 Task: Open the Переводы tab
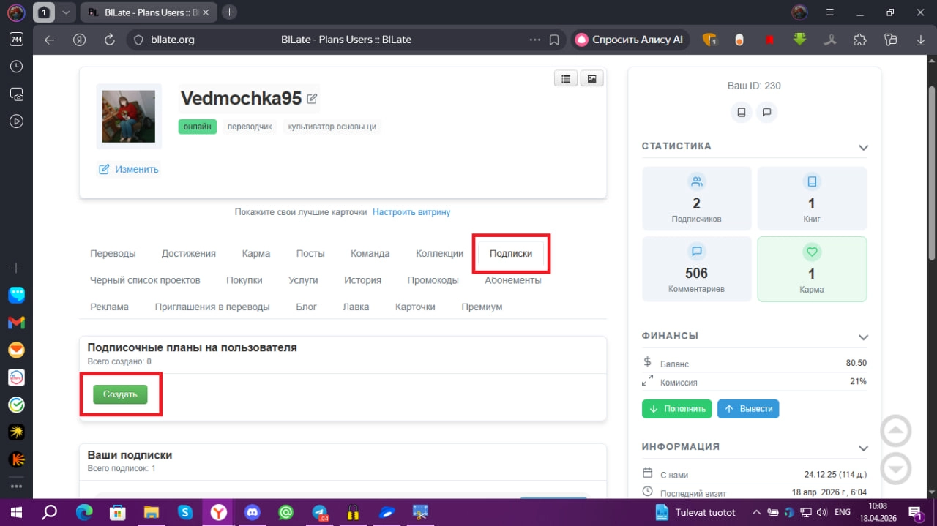tap(113, 253)
